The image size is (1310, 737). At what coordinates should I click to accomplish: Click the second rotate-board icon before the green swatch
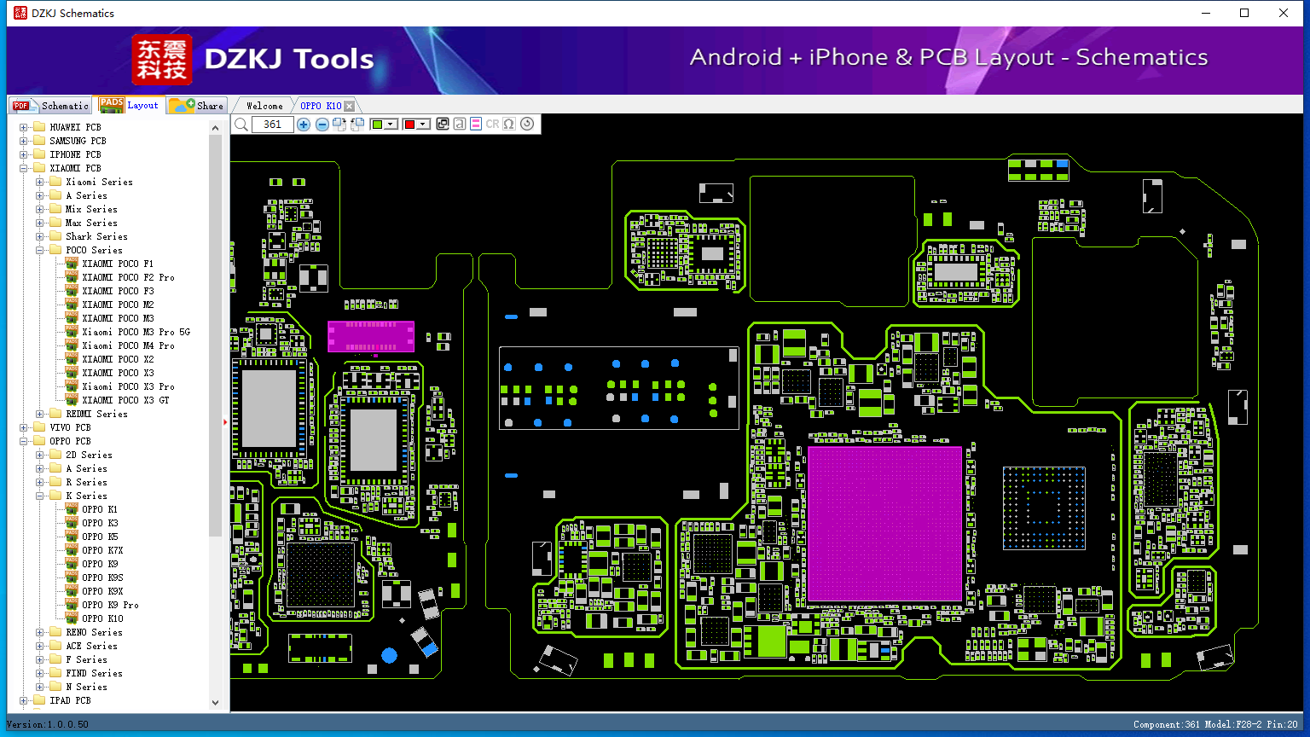coord(357,125)
